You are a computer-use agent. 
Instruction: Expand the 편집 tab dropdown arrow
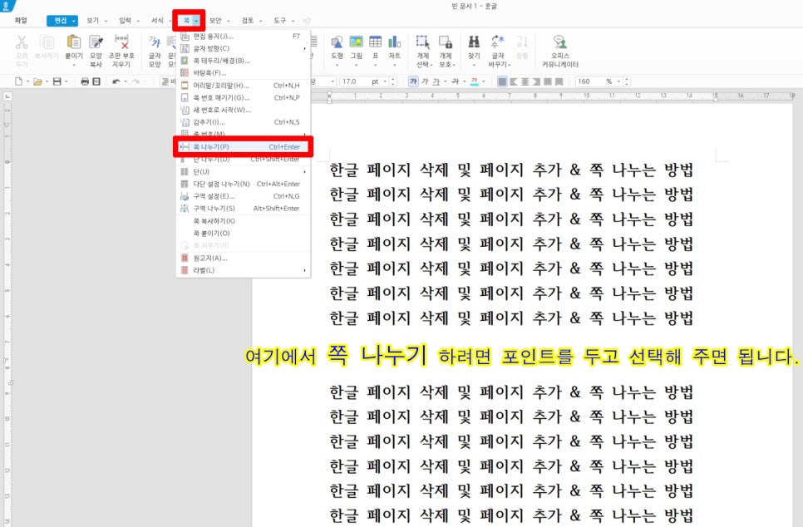[74, 21]
